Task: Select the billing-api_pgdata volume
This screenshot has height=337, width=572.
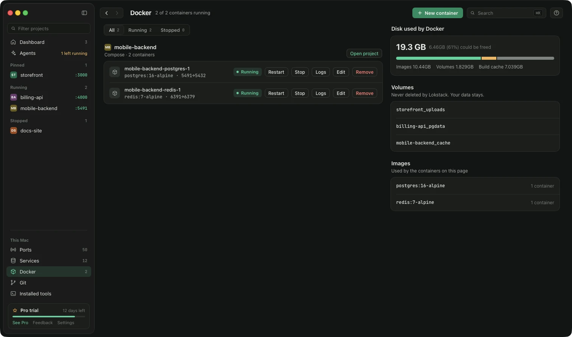Action: 475,126
